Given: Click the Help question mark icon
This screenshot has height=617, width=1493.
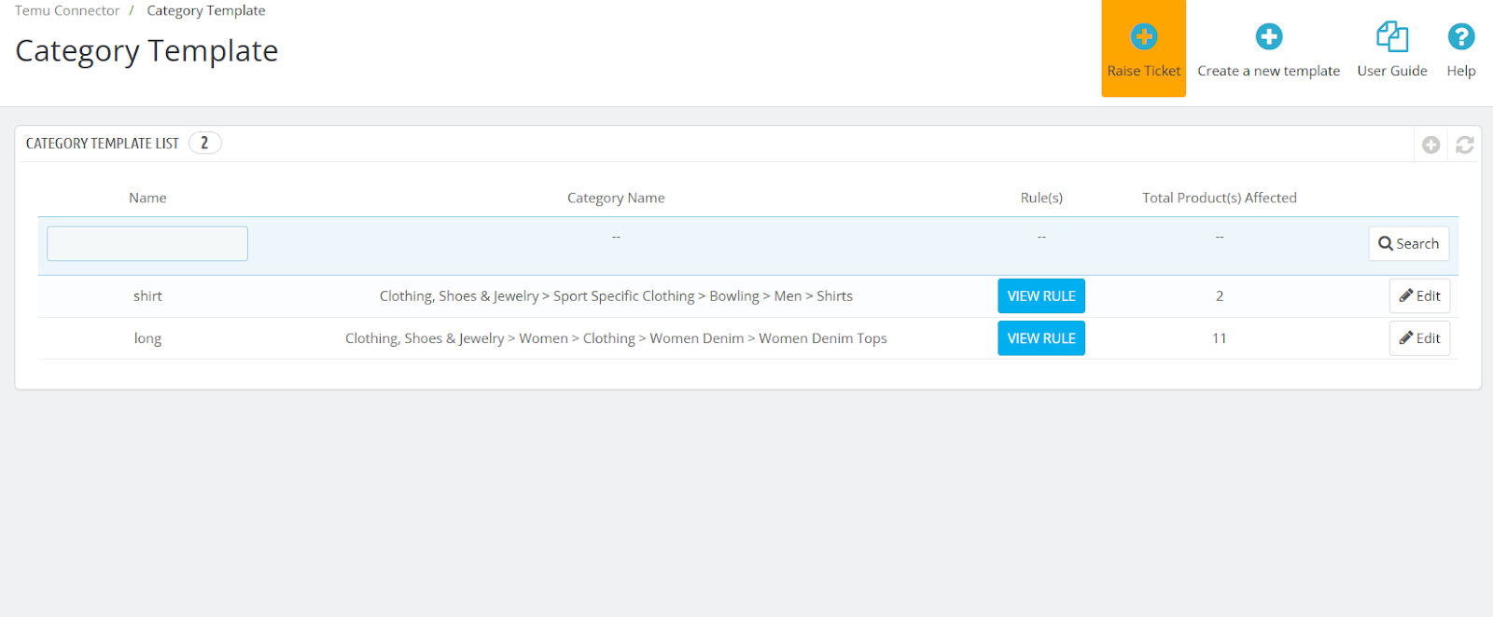Looking at the screenshot, I should coord(1460,37).
